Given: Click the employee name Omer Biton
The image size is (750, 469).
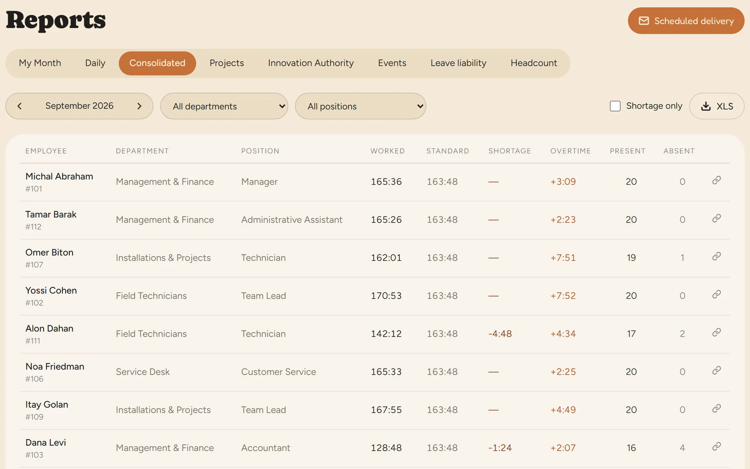Looking at the screenshot, I should click(x=49, y=252).
